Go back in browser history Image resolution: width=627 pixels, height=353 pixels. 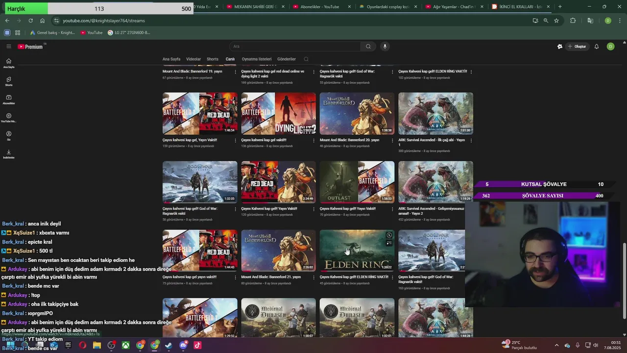coord(7,21)
